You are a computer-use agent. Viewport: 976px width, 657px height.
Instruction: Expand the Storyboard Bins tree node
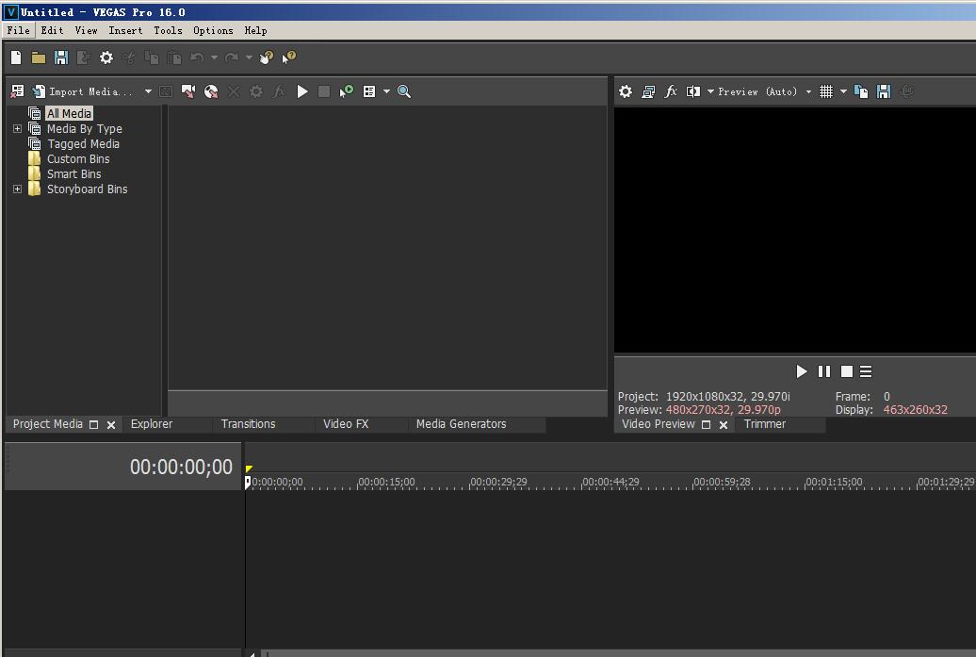[x=17, y=189]
